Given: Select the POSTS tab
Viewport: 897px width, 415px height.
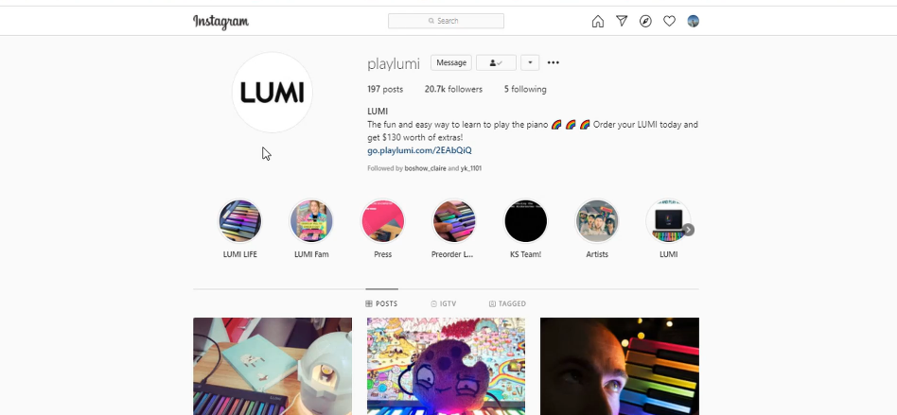Looking at the screenshot, I should pos(381,303).
